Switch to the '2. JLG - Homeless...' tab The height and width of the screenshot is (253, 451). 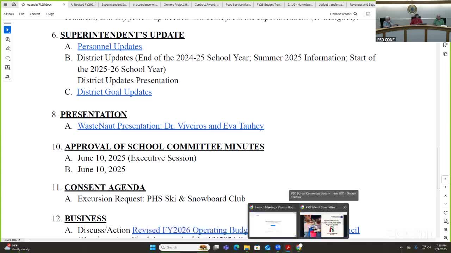[300, 5]
